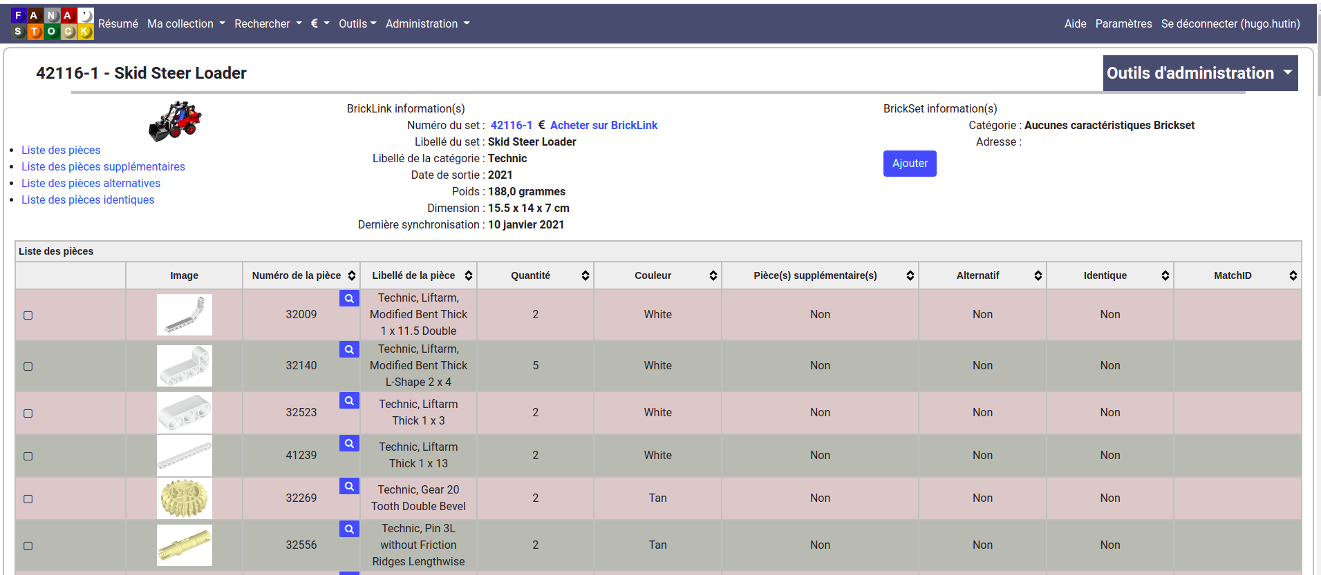Expand the Rechercher dropdown
The height and width of the screenshot is (575, 1321).
[x=268, y=23]
